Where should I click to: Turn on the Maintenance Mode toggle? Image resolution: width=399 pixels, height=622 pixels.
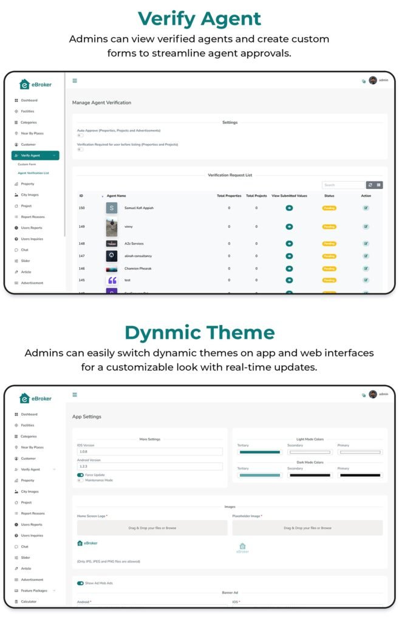(x=80, y=480)
